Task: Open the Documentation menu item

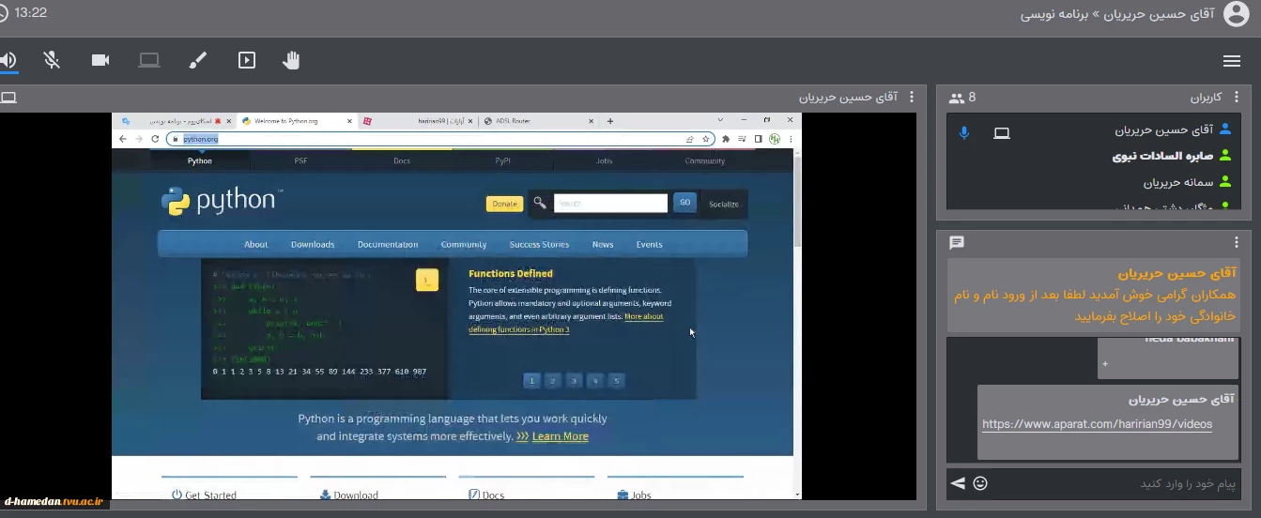Action: coord(388,244)
